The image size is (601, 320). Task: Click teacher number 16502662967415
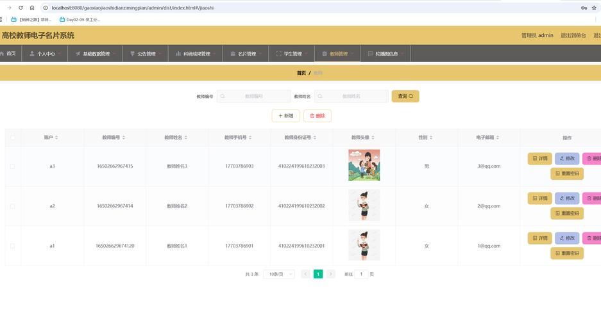point(115,166)
